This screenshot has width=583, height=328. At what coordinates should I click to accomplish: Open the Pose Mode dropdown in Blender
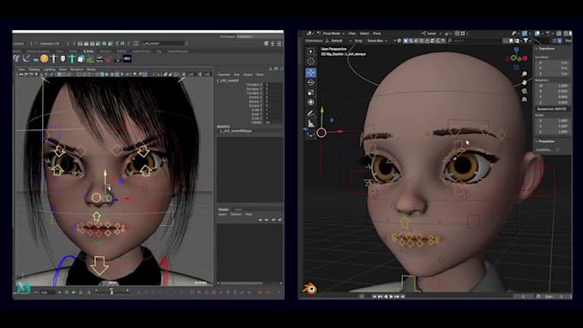coord(331,33)
